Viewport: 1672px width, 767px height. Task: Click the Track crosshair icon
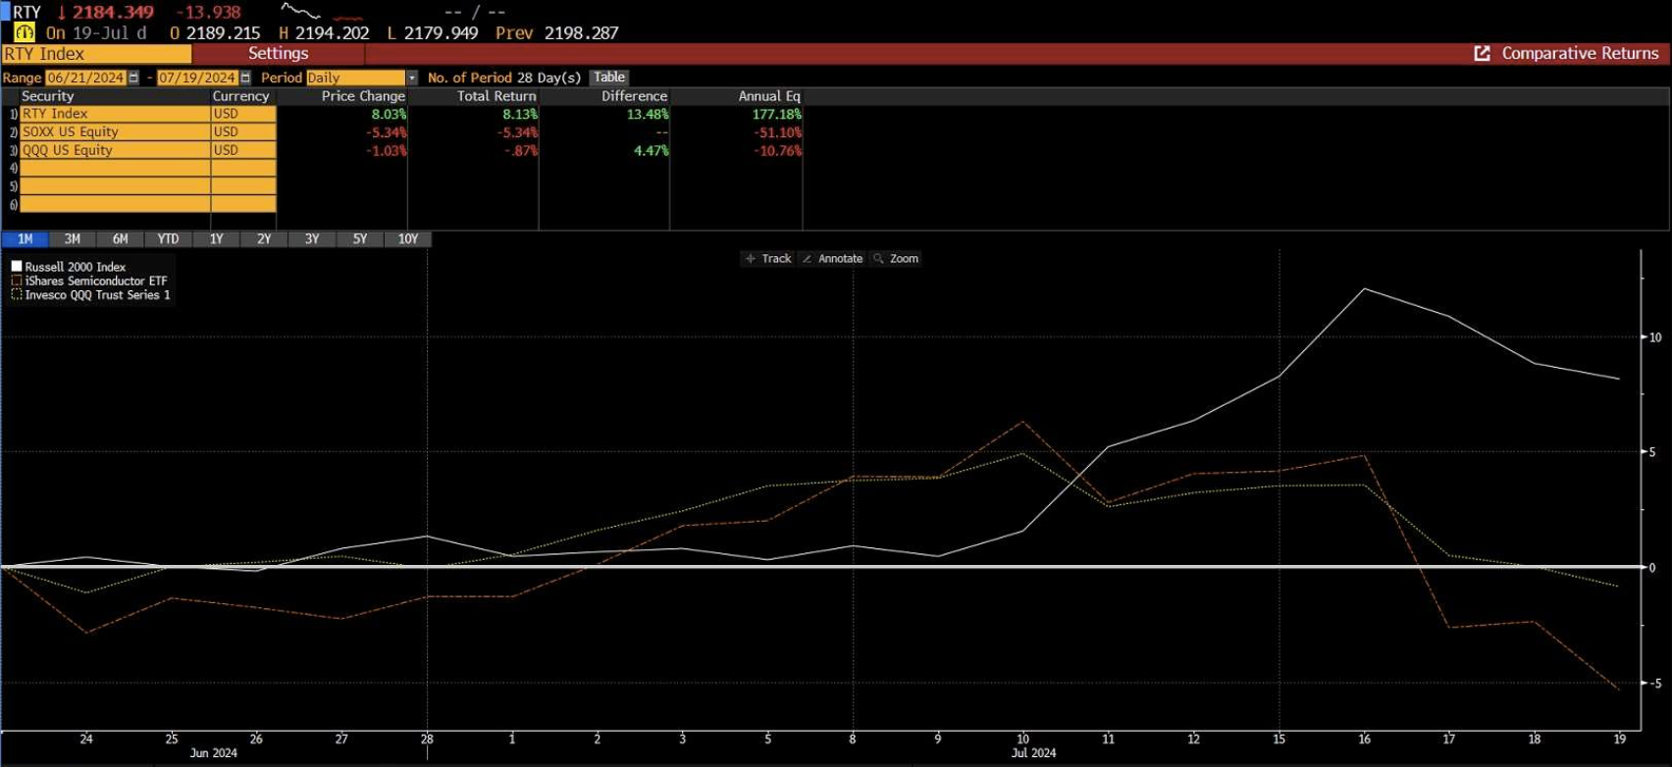click(x=751, y=259)
